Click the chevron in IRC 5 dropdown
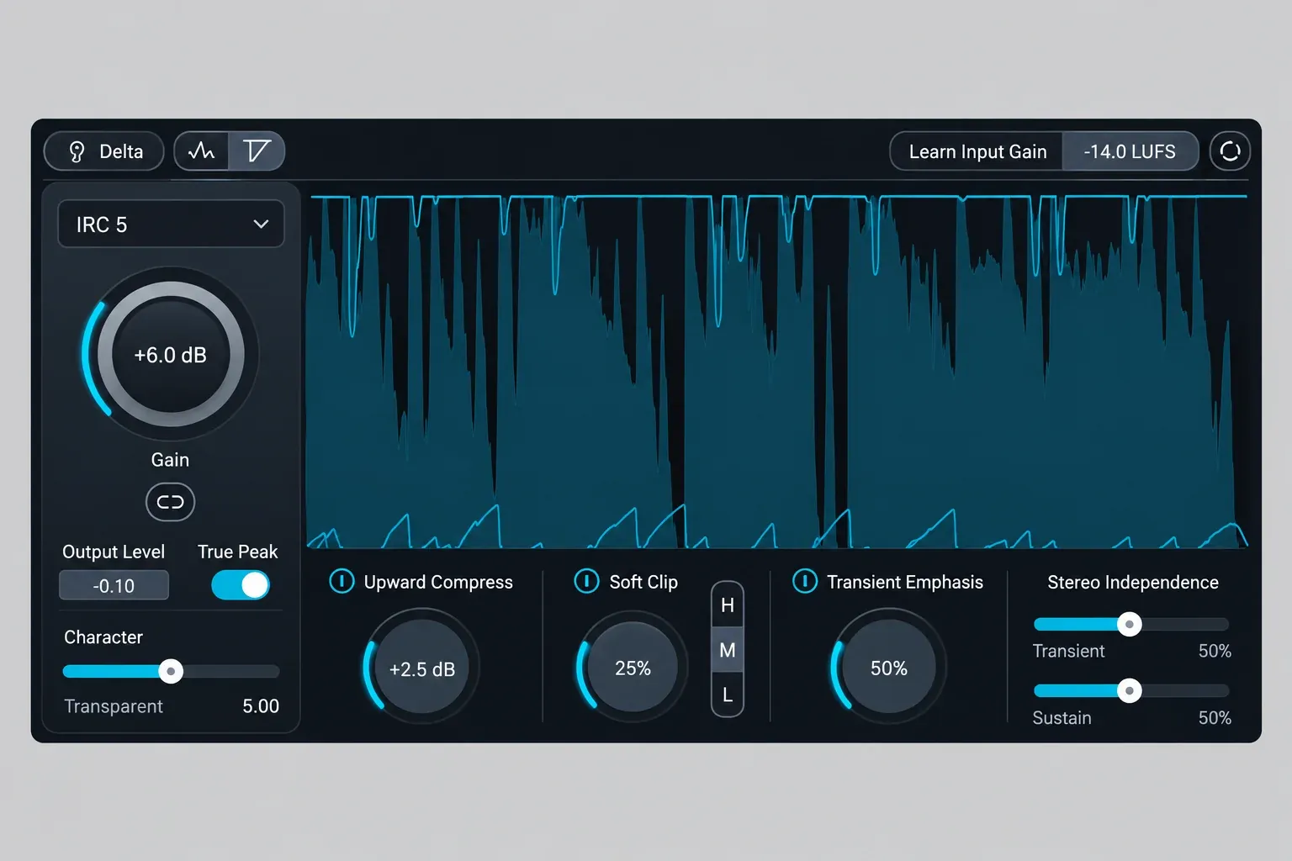The height and width of the screenshot is (861, 1292). coord(261,224)
